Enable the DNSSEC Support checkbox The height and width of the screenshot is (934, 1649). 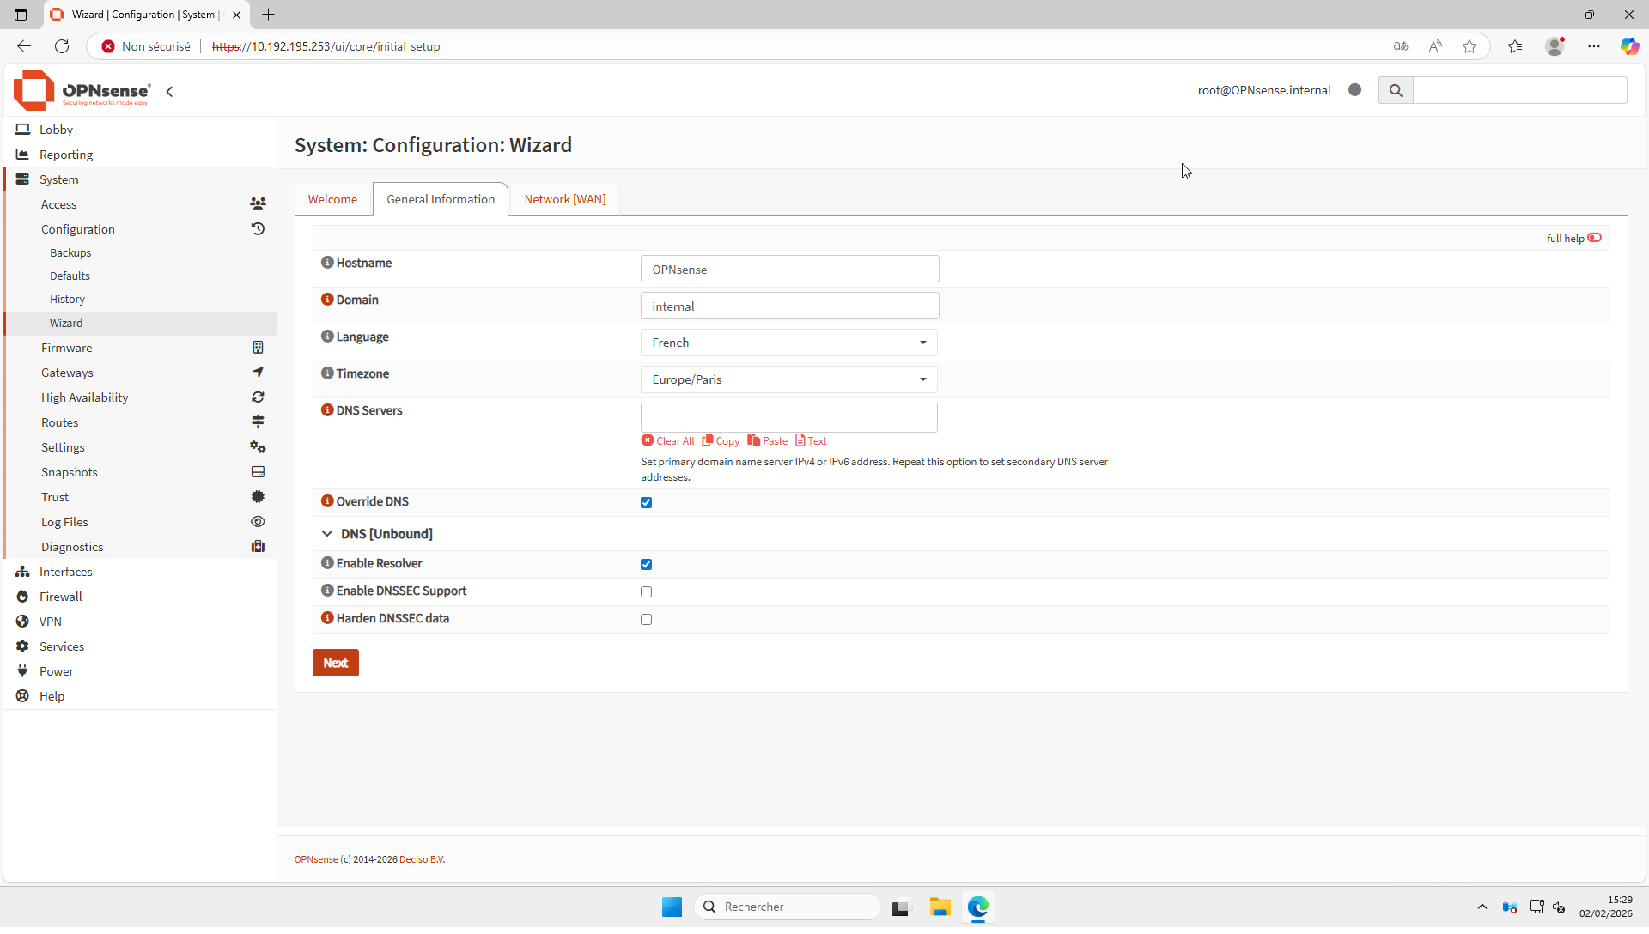pos(647,592)
